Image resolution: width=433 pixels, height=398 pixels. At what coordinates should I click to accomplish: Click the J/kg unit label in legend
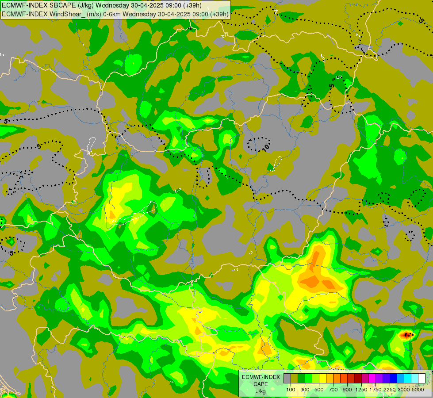(261, 391)
